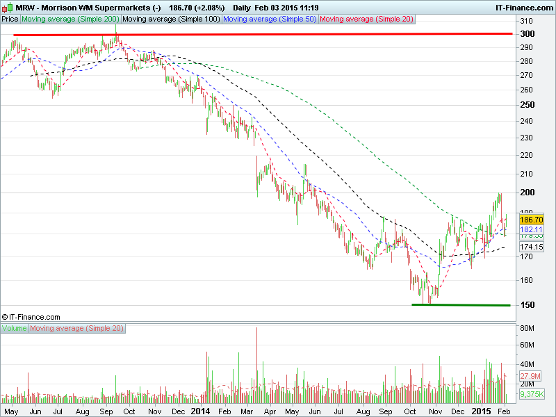
Task: Click the © IT-Finance.com copyright text
Action: tap(31, 316)
